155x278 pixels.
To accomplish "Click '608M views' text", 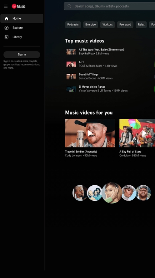I will 105,78.
